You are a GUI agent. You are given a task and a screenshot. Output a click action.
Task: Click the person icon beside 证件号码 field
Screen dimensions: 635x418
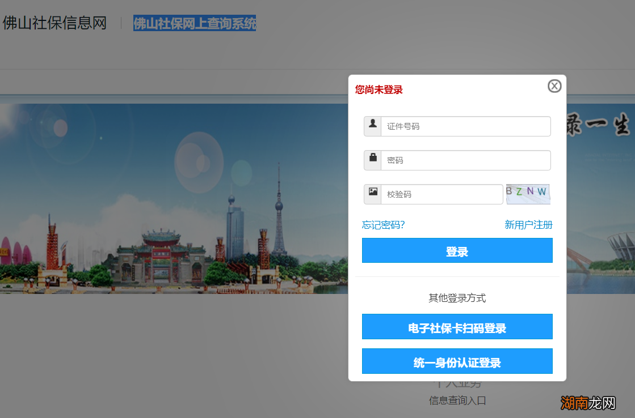coord(372,126)
